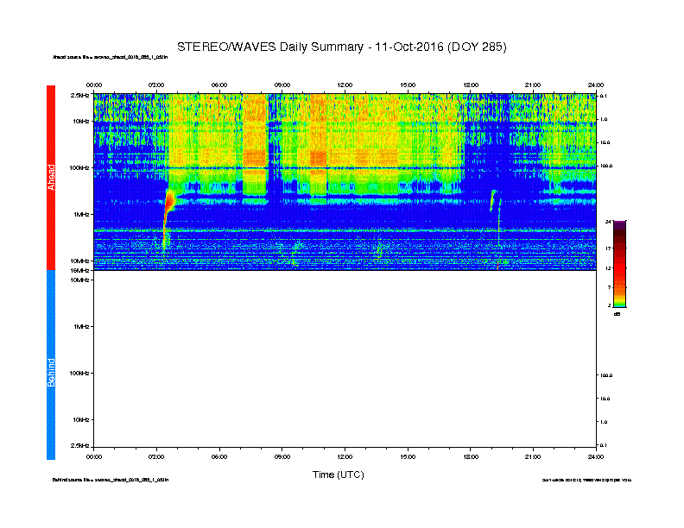Click the STEREO/WAVES Daily Summary title
The image size is (684, 528).
point(341,47)
